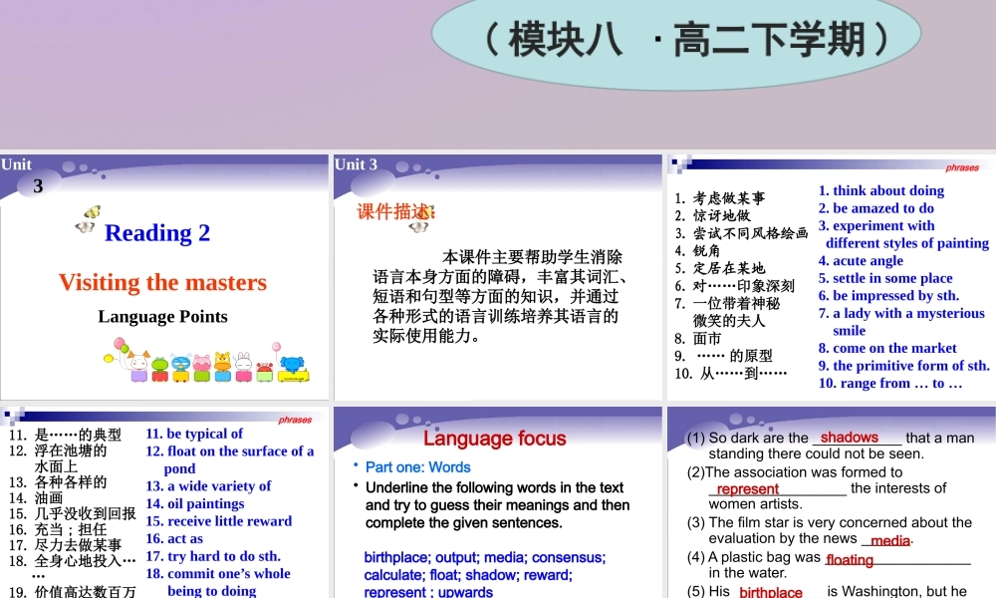Click the Chinese item '14. 油画'
The width and height of the screenshot is (996, 598).
pos(36,498)
